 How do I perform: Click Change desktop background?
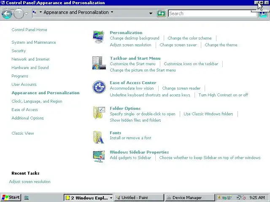(x=135, y=38)
